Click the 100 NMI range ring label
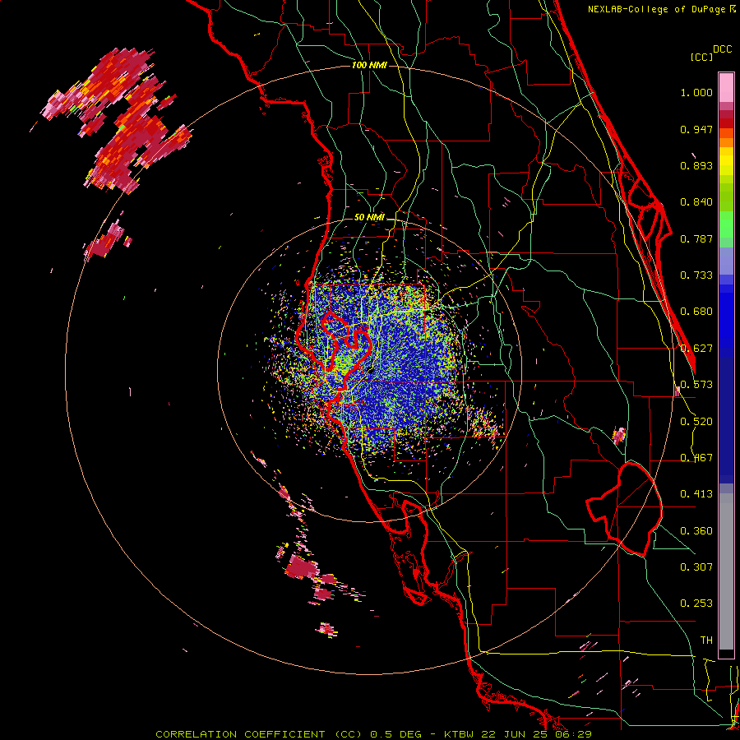 click(x=369, y=65)
